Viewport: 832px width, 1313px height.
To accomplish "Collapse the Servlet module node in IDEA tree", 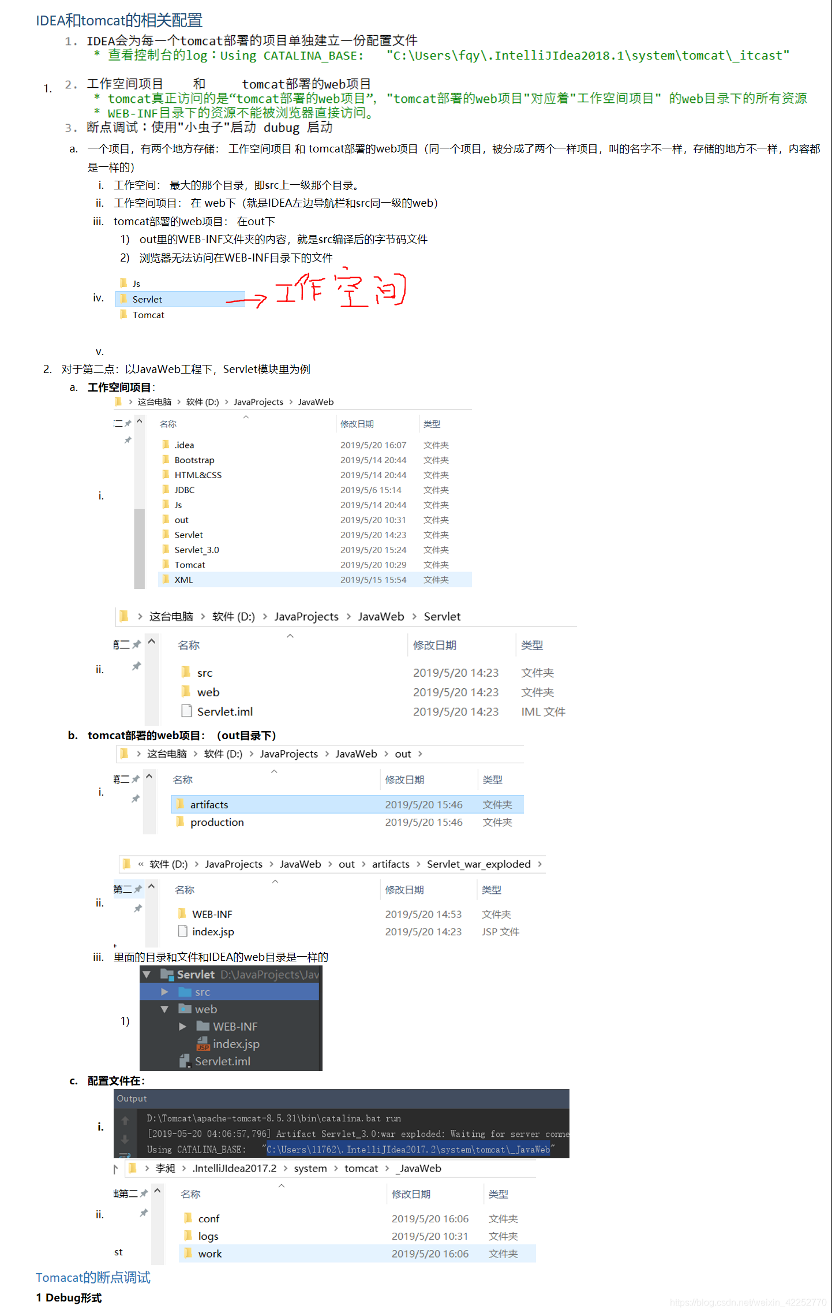I will point(147,975).
